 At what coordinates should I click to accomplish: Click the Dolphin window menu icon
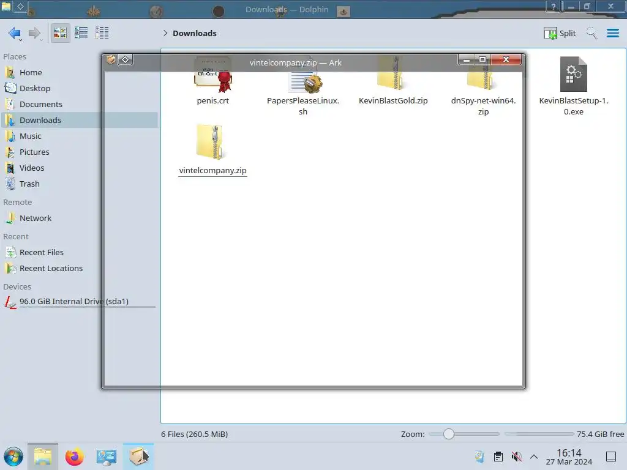tap(6, 6)
